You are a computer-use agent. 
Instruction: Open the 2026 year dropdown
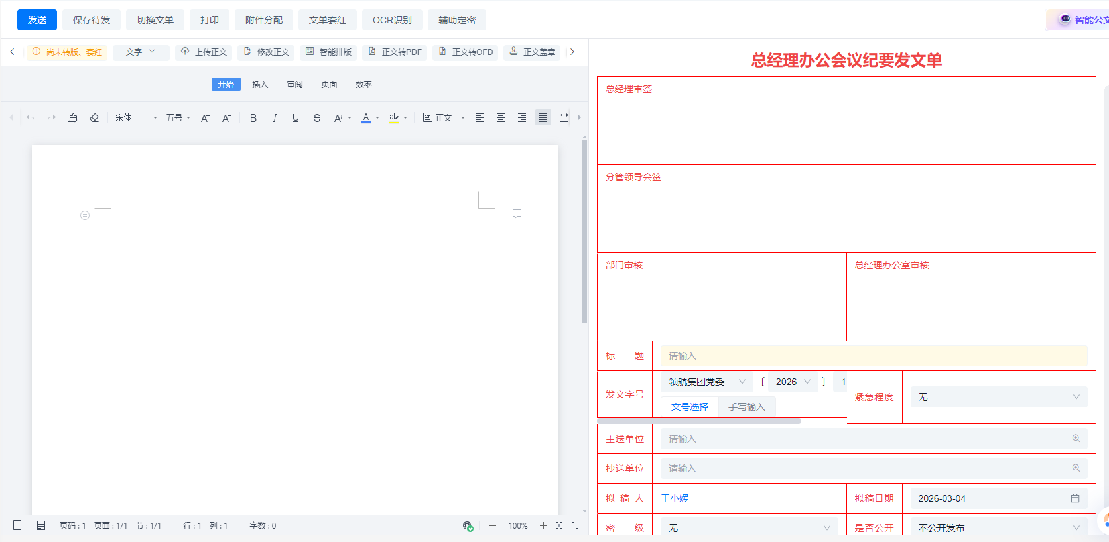pos(793,382)
